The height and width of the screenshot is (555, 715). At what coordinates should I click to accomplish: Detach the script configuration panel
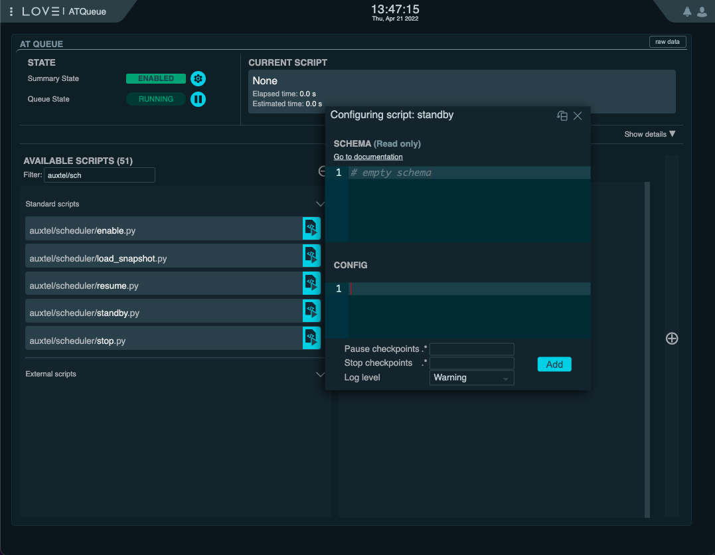click(x=562, y=116)
